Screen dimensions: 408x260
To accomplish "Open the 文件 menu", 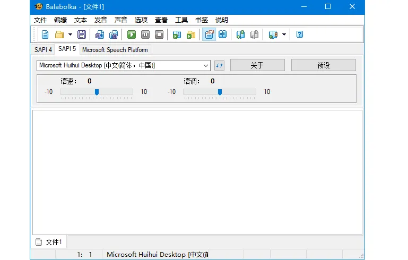I will (x=40, y=20).
